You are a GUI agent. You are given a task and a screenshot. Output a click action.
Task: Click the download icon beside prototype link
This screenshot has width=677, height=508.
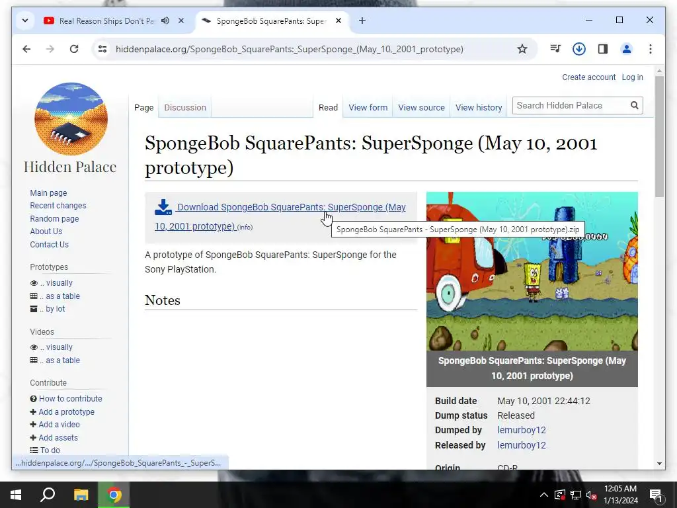[163, 207]
